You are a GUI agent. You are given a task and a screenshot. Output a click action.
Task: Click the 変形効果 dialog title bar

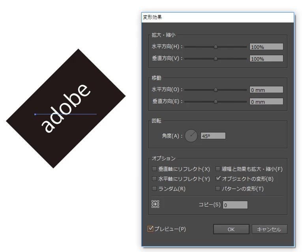(218, 17)
